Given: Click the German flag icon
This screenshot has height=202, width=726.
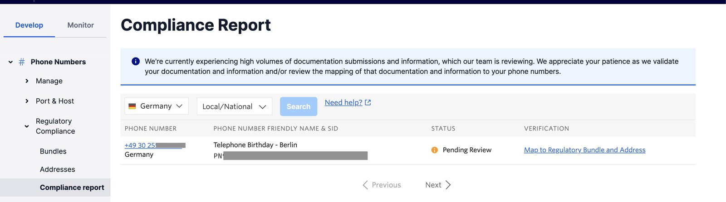Looking at the screenshot, I should [132, 106].
